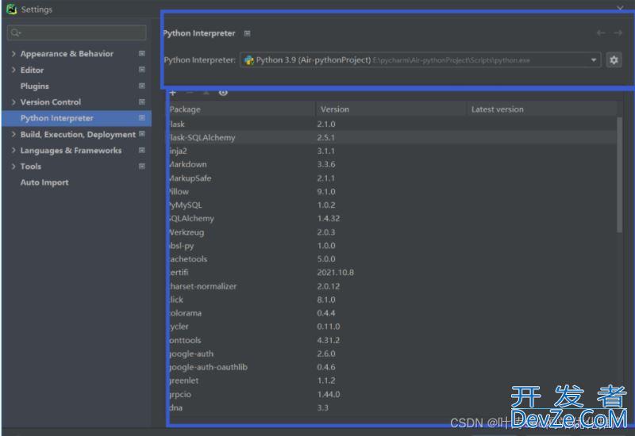Open the Python Interpreter dropdown
Viewport: 635px width, 436px height.
[420, 60]
